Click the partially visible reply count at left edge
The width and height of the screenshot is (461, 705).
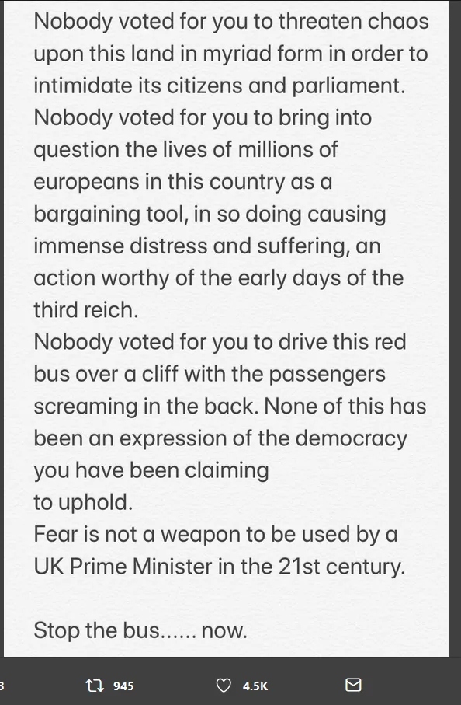tap(2, 686)
